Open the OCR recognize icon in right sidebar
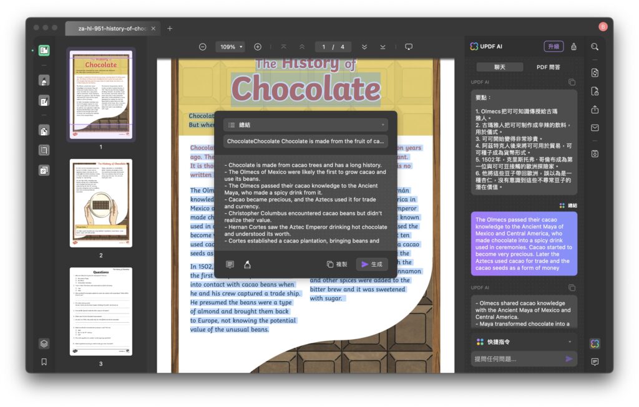639x407 pixels. (x=595, y=73)
